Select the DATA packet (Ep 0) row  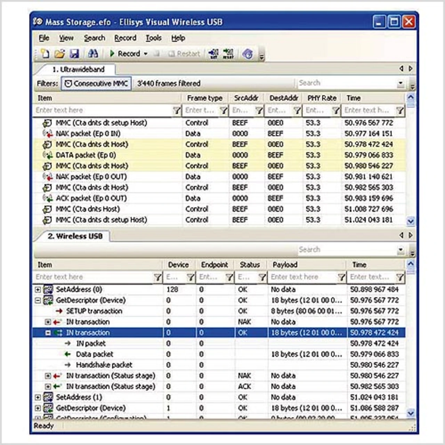tap(86, 155)
